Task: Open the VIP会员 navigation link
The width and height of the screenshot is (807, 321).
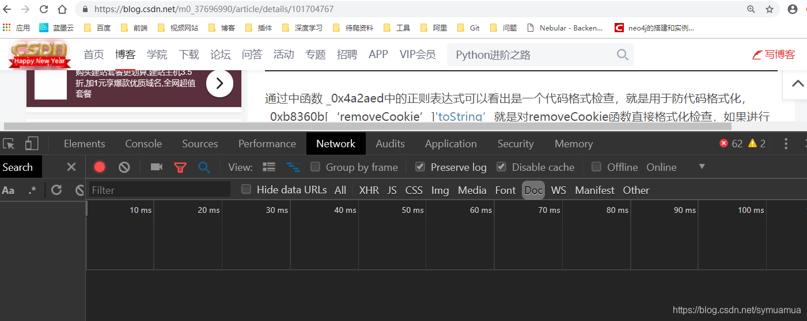Action: pos(418,55)
